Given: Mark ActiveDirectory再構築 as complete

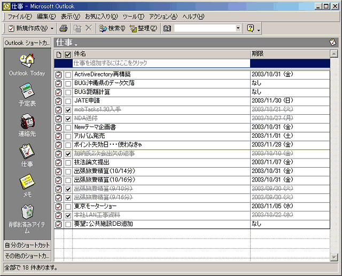Looking at the screenshot, I should pyautogui.click(x=68, y=75).
